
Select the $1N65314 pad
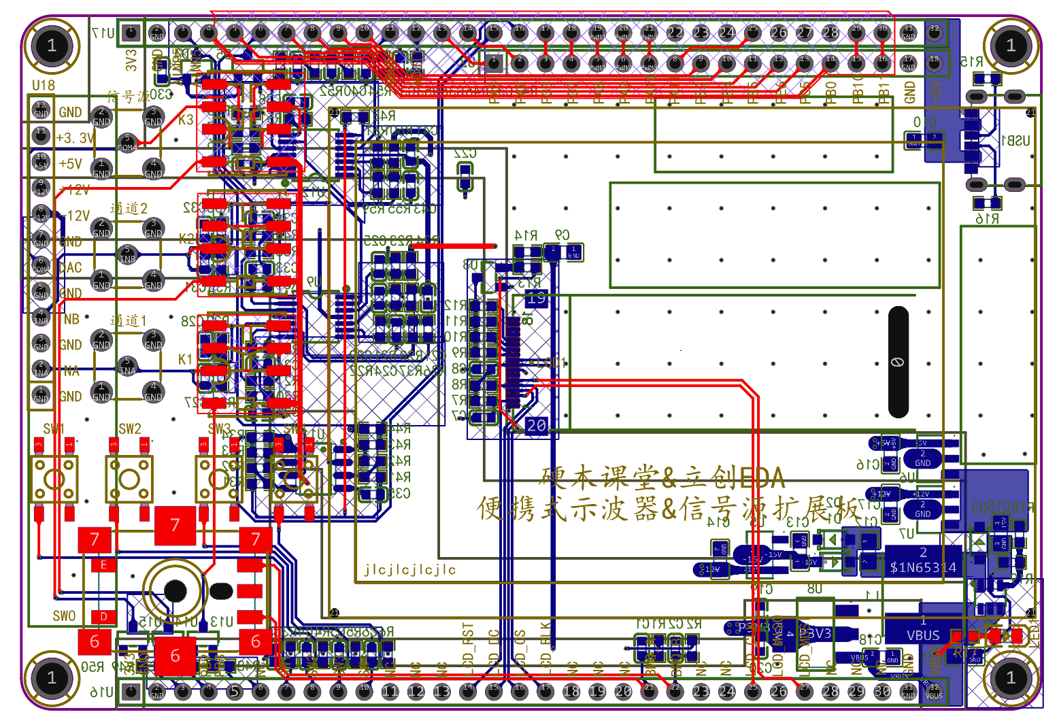point(923,562)
